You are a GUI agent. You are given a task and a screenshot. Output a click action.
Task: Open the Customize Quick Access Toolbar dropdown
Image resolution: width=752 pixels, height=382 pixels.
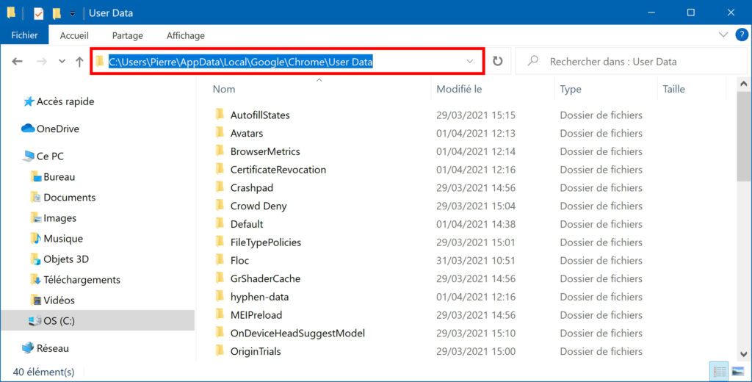[x=73, y=13]
